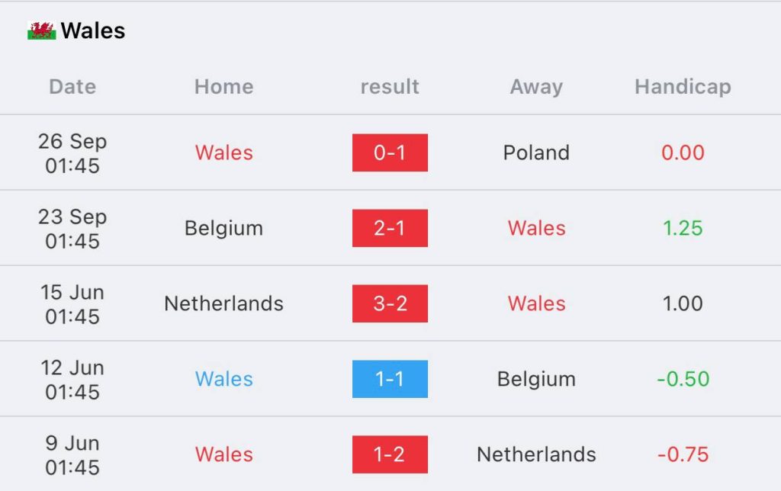Select the Date column header
781x491 pixels.
72,87
